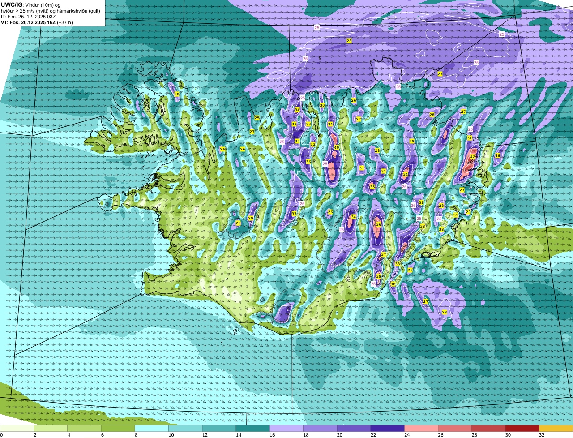Click the 6–8 m/s olive green legend swatch
The height and width of the screenshot is (438, 573).
point(118,429)
